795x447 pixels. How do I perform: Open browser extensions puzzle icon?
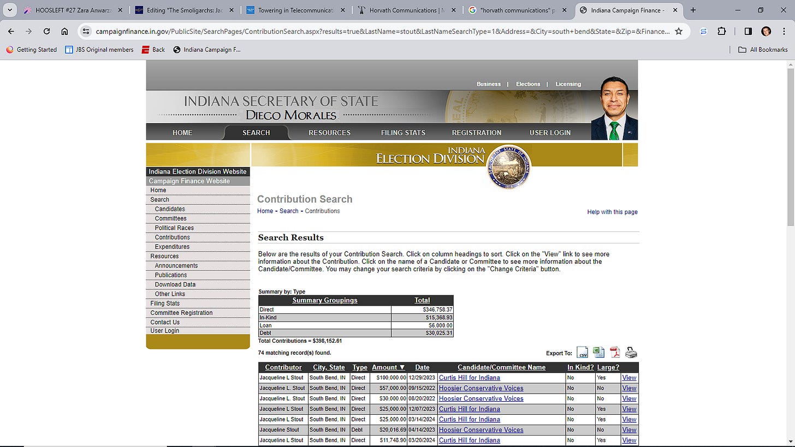pyautogui.click(x=722, y=31)
